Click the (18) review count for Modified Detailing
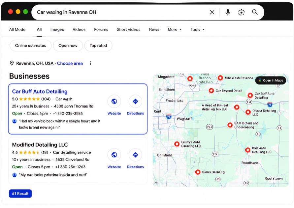 click(x=45, y=152)
